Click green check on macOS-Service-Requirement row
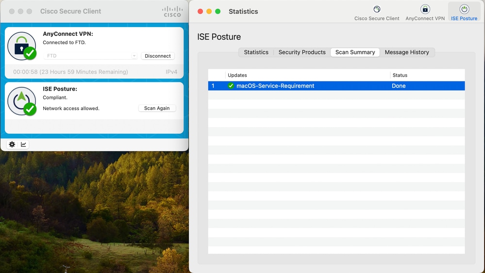This screenshot has height=273, width=485. [x=231, y=86]
